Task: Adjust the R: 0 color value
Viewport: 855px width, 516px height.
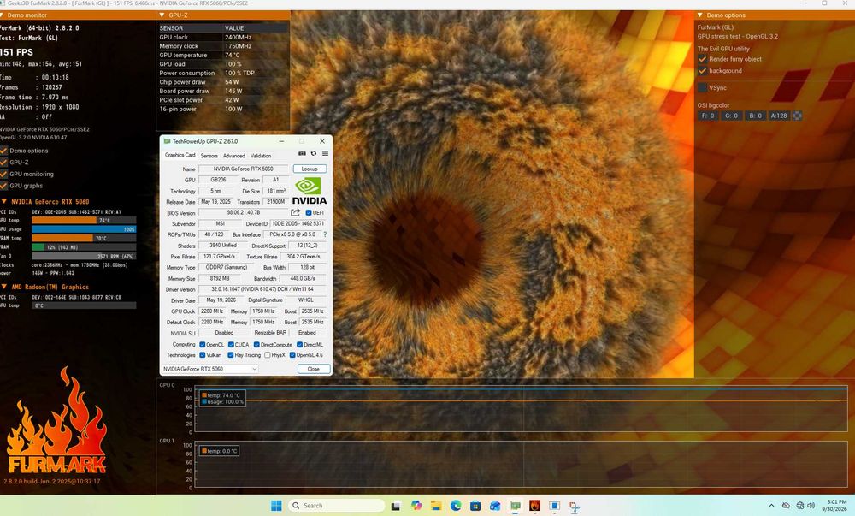Action: point(707,116)
